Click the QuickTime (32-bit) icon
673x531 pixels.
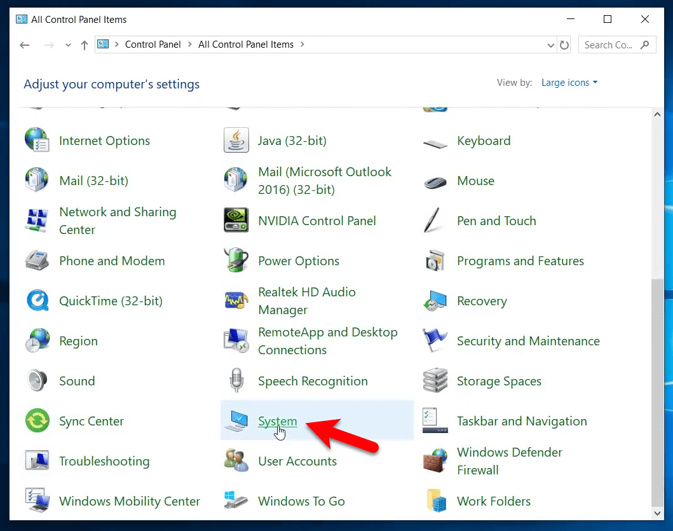click(x=37, y=300)
